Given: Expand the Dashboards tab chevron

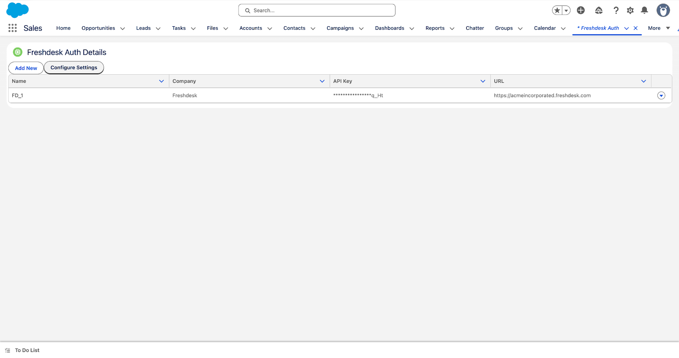Looking at the screenshot, I should click(412, 28).
